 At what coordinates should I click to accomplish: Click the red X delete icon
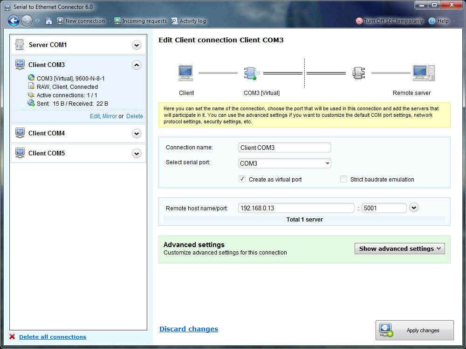pyautogui.click(x=12, y=336)
